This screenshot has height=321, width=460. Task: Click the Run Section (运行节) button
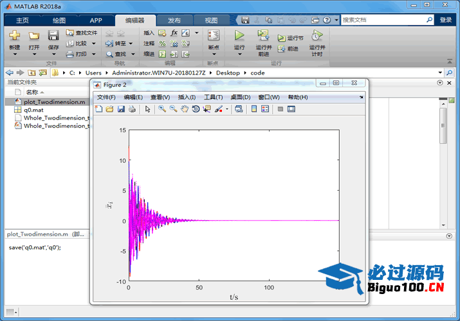pos(290,38)
